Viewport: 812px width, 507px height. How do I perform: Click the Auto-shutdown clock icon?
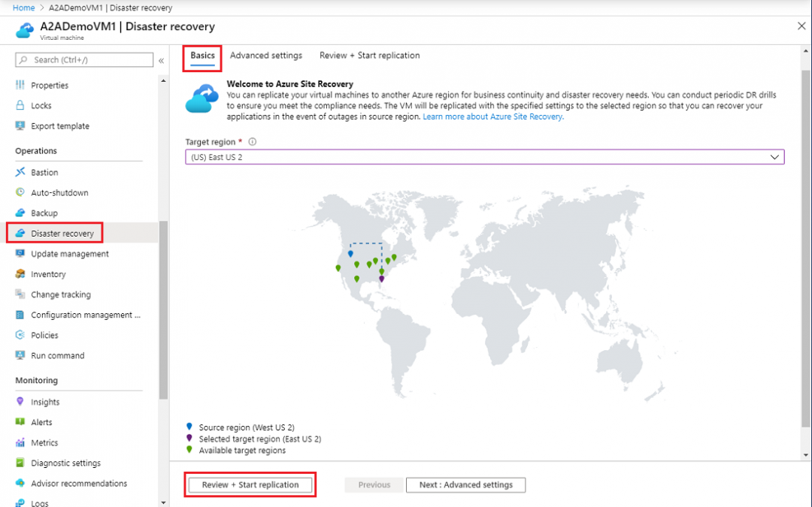point(20,192)
